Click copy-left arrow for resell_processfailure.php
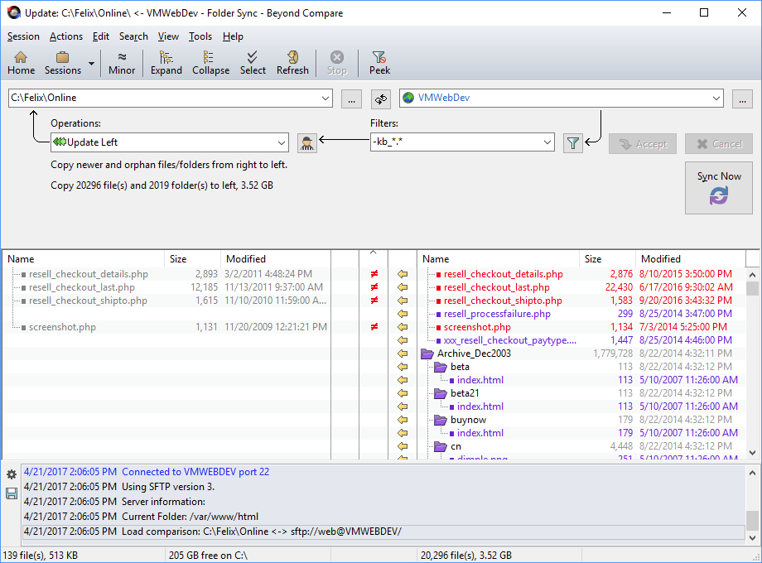 (x=403, y=314)
